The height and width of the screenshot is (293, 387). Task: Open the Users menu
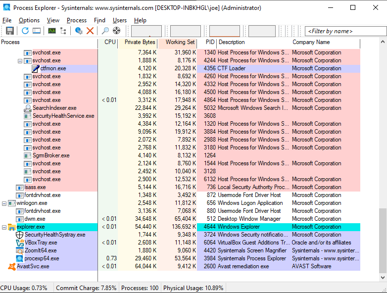pyautogui.click(x=120, y=20)
